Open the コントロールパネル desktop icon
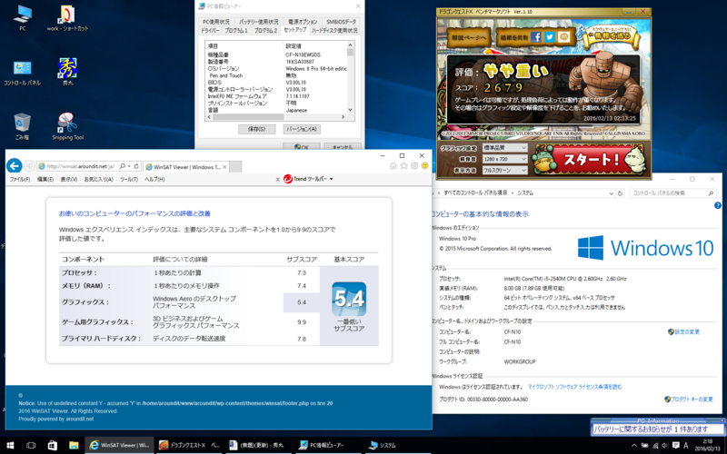Screen dimensions: 727x454 coord(22,73)
